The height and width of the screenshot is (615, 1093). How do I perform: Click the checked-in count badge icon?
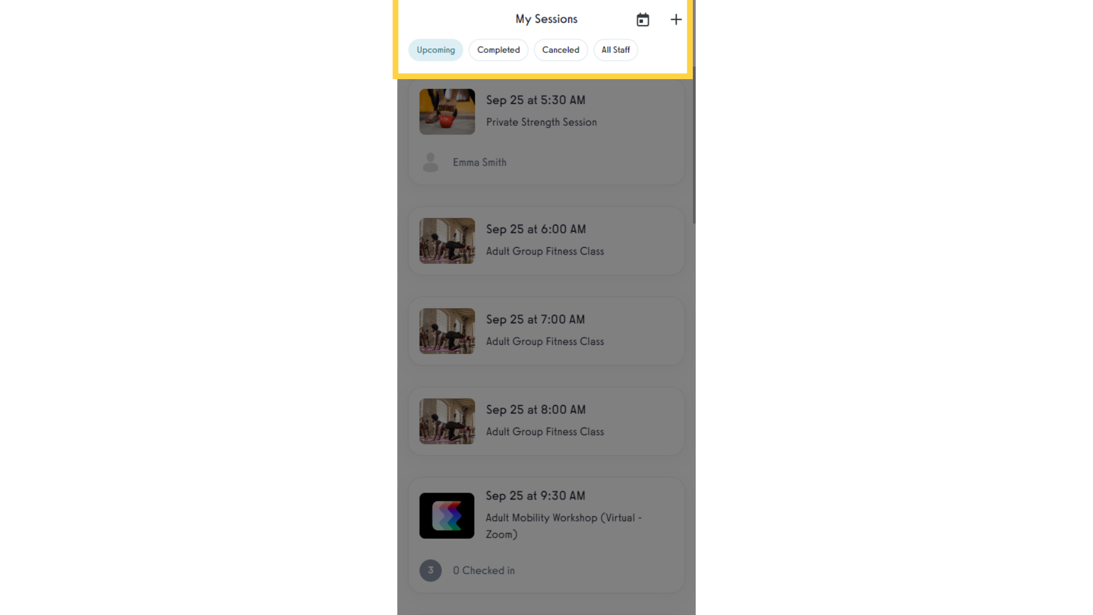[x=430, y=570]
